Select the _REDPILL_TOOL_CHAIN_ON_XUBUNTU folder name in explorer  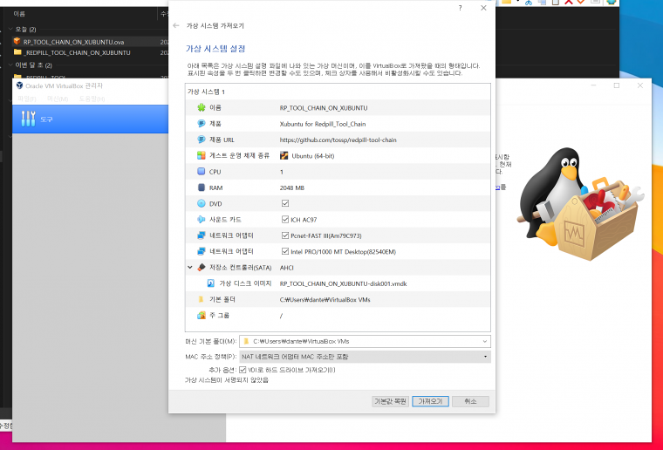[x=77, y=53]
